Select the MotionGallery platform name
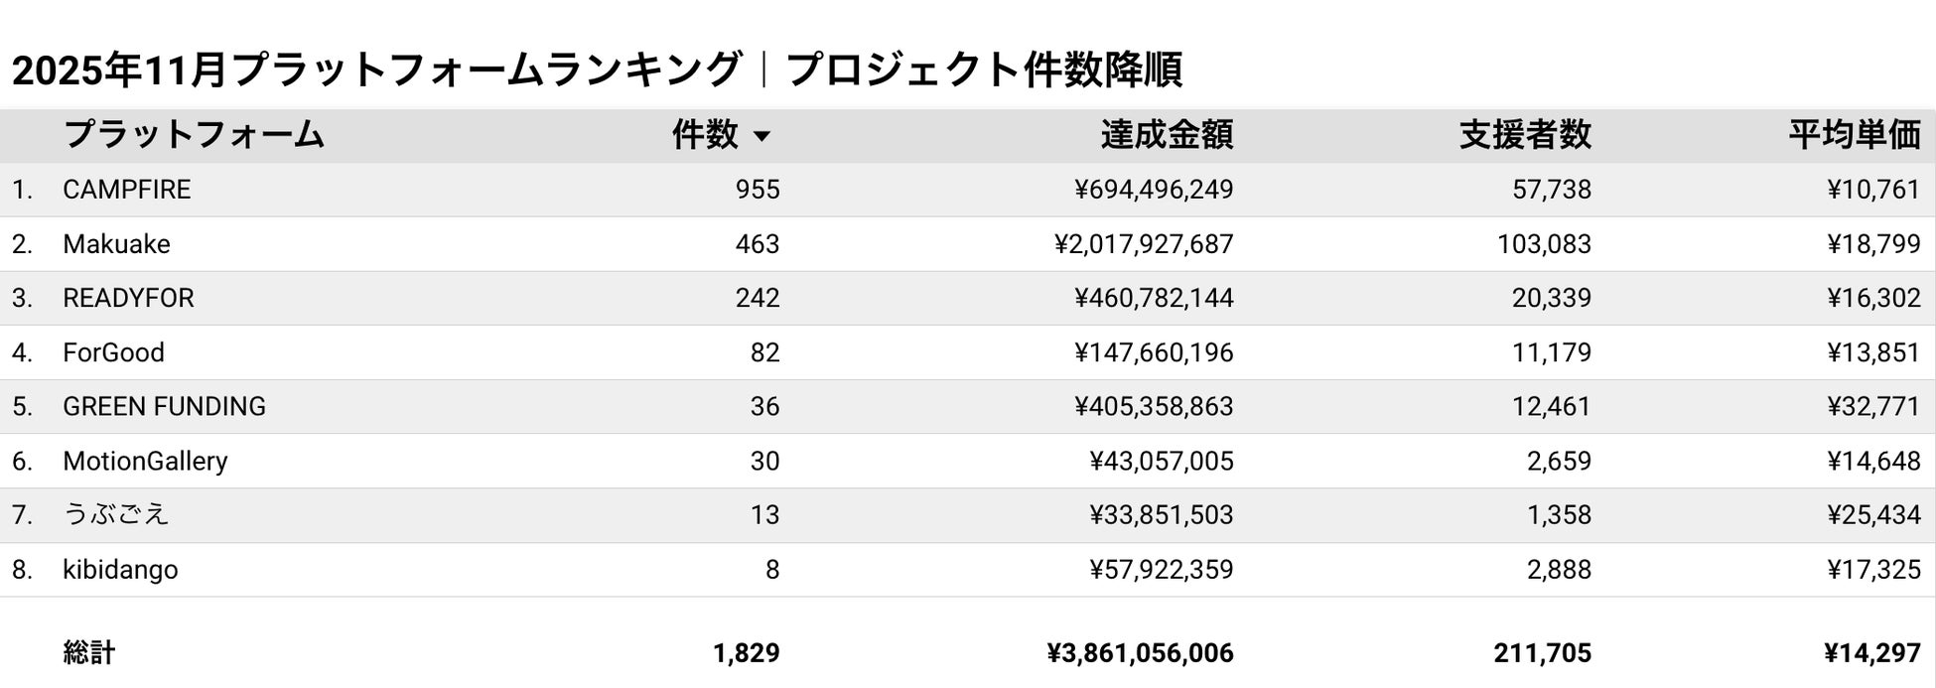 coord(145,461)
